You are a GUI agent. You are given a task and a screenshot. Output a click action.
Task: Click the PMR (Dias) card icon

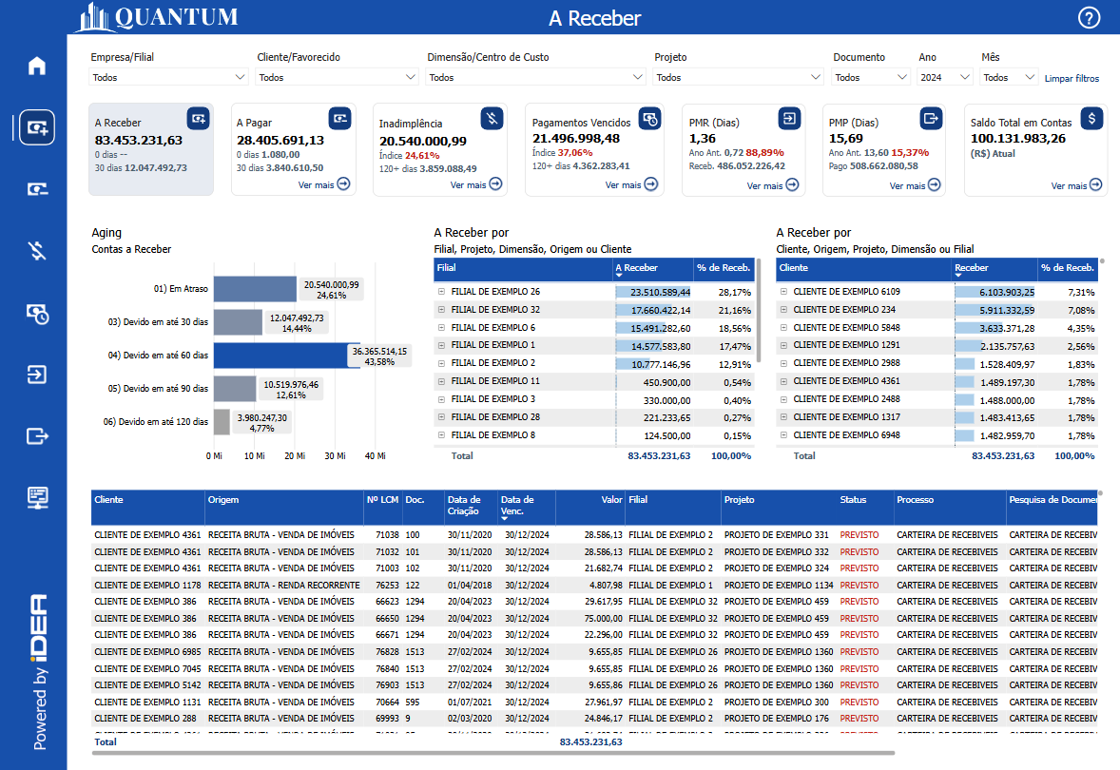pyautogui.click(x=790, y=118)
